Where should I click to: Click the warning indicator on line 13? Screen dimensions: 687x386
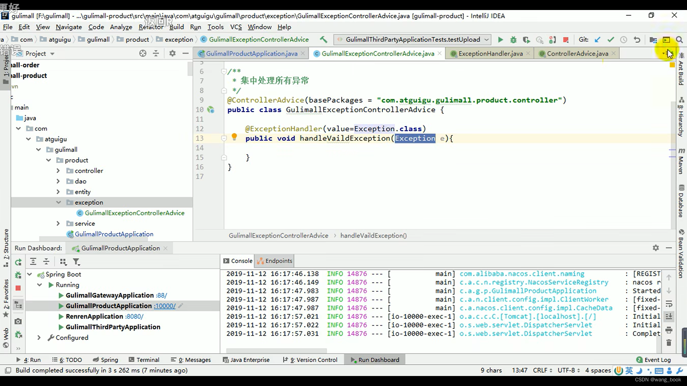click(x=234, y=137)
